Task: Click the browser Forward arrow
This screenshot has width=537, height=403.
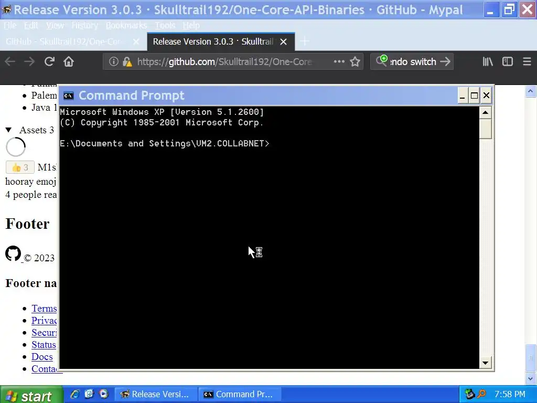Action: 29,62
